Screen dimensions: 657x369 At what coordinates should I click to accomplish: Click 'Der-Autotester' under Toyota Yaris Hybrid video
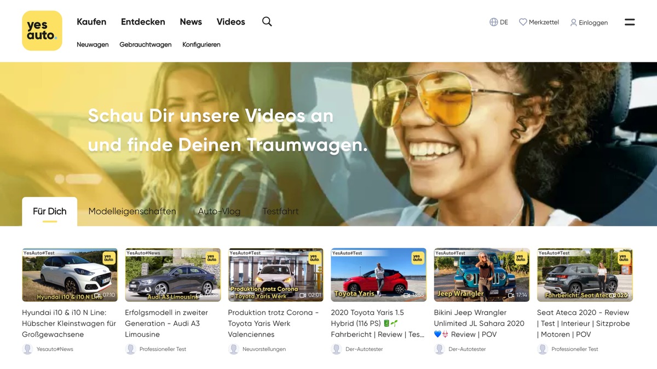[364, 349]
